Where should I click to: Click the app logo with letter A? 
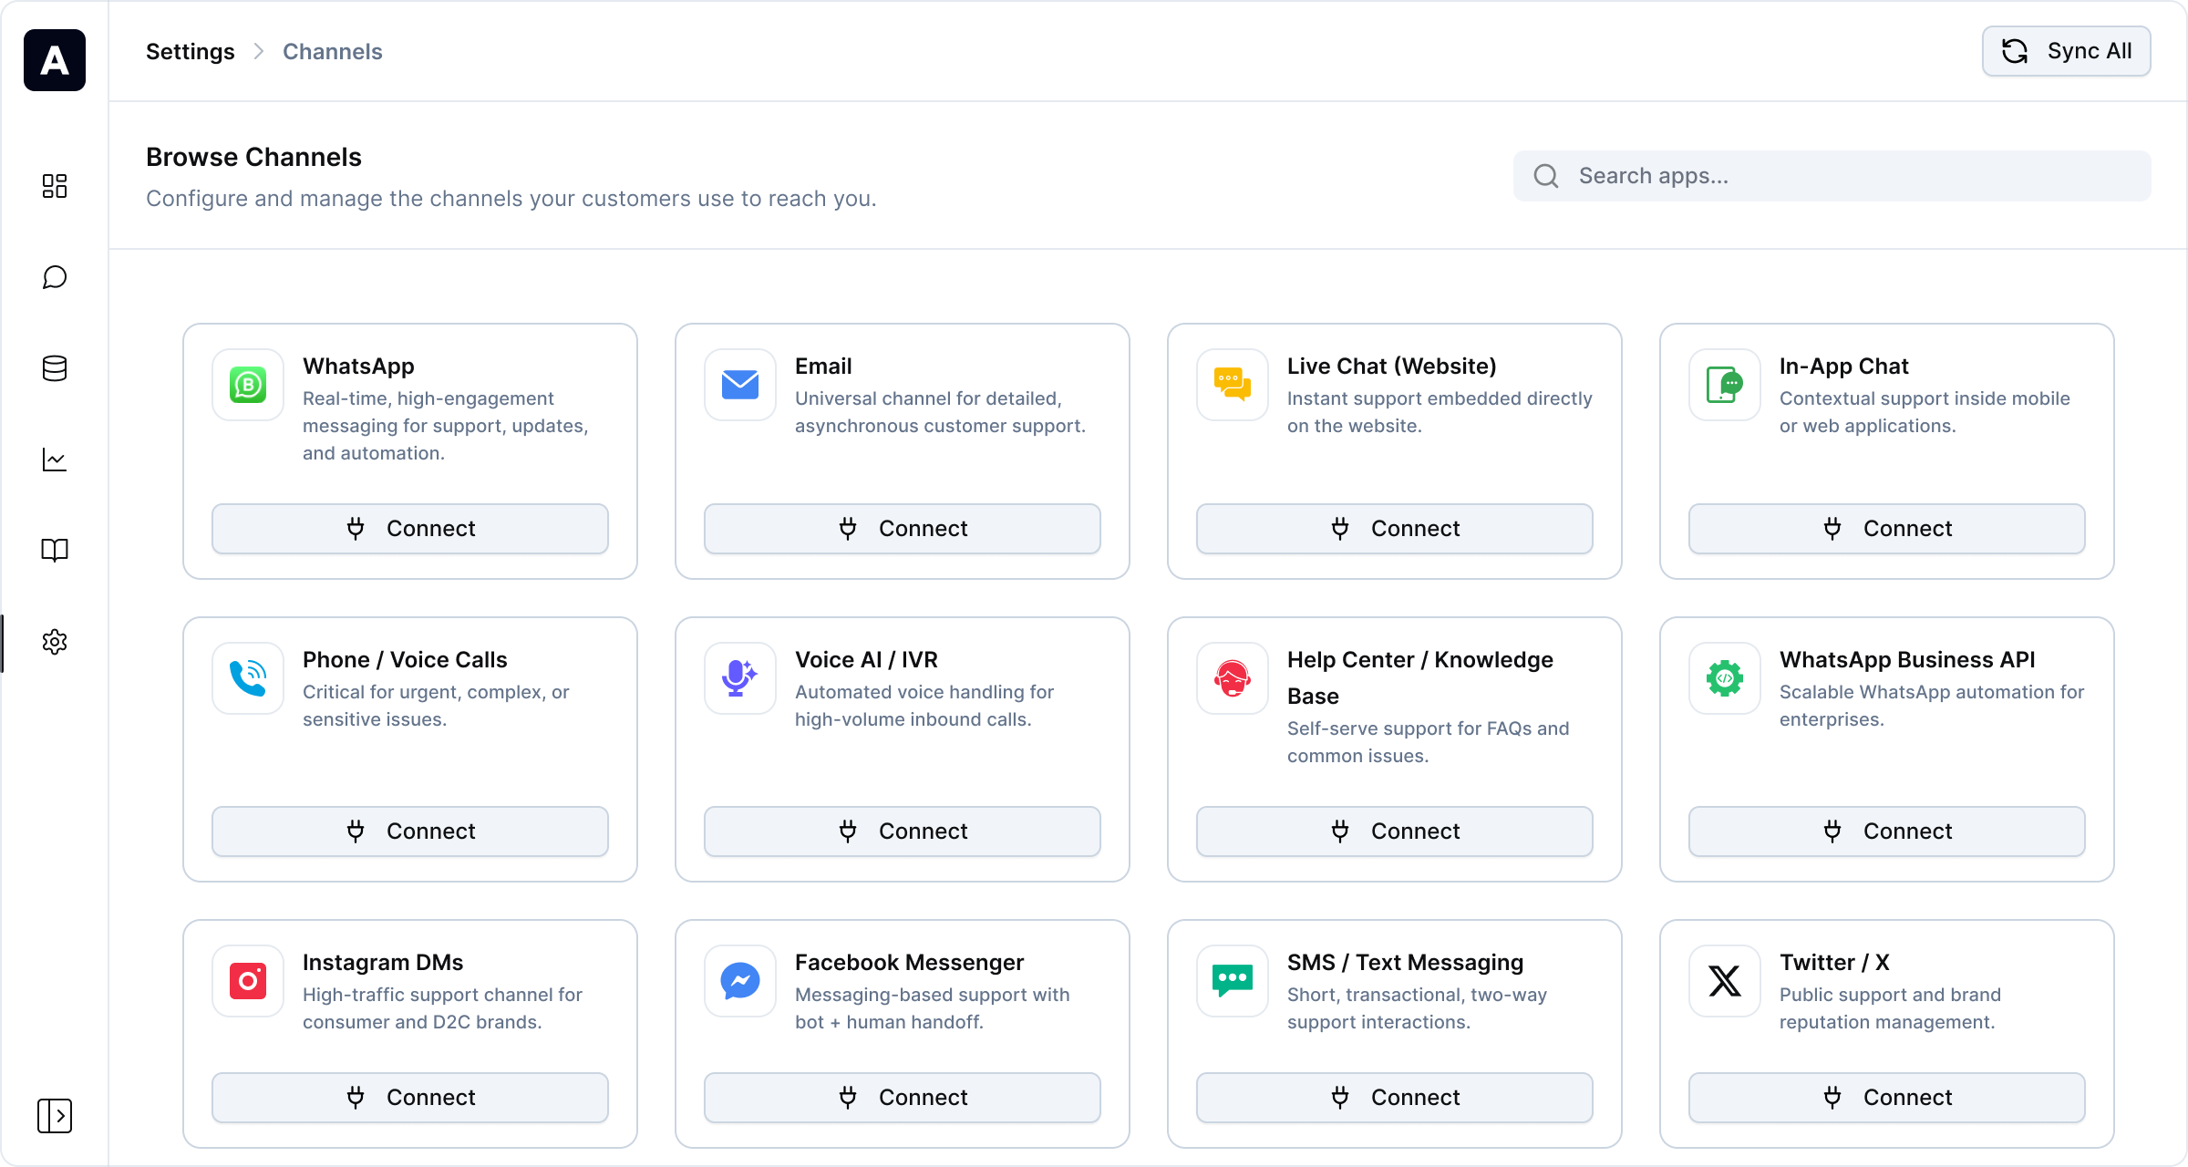pyautogui.click(x=55, y=60)
